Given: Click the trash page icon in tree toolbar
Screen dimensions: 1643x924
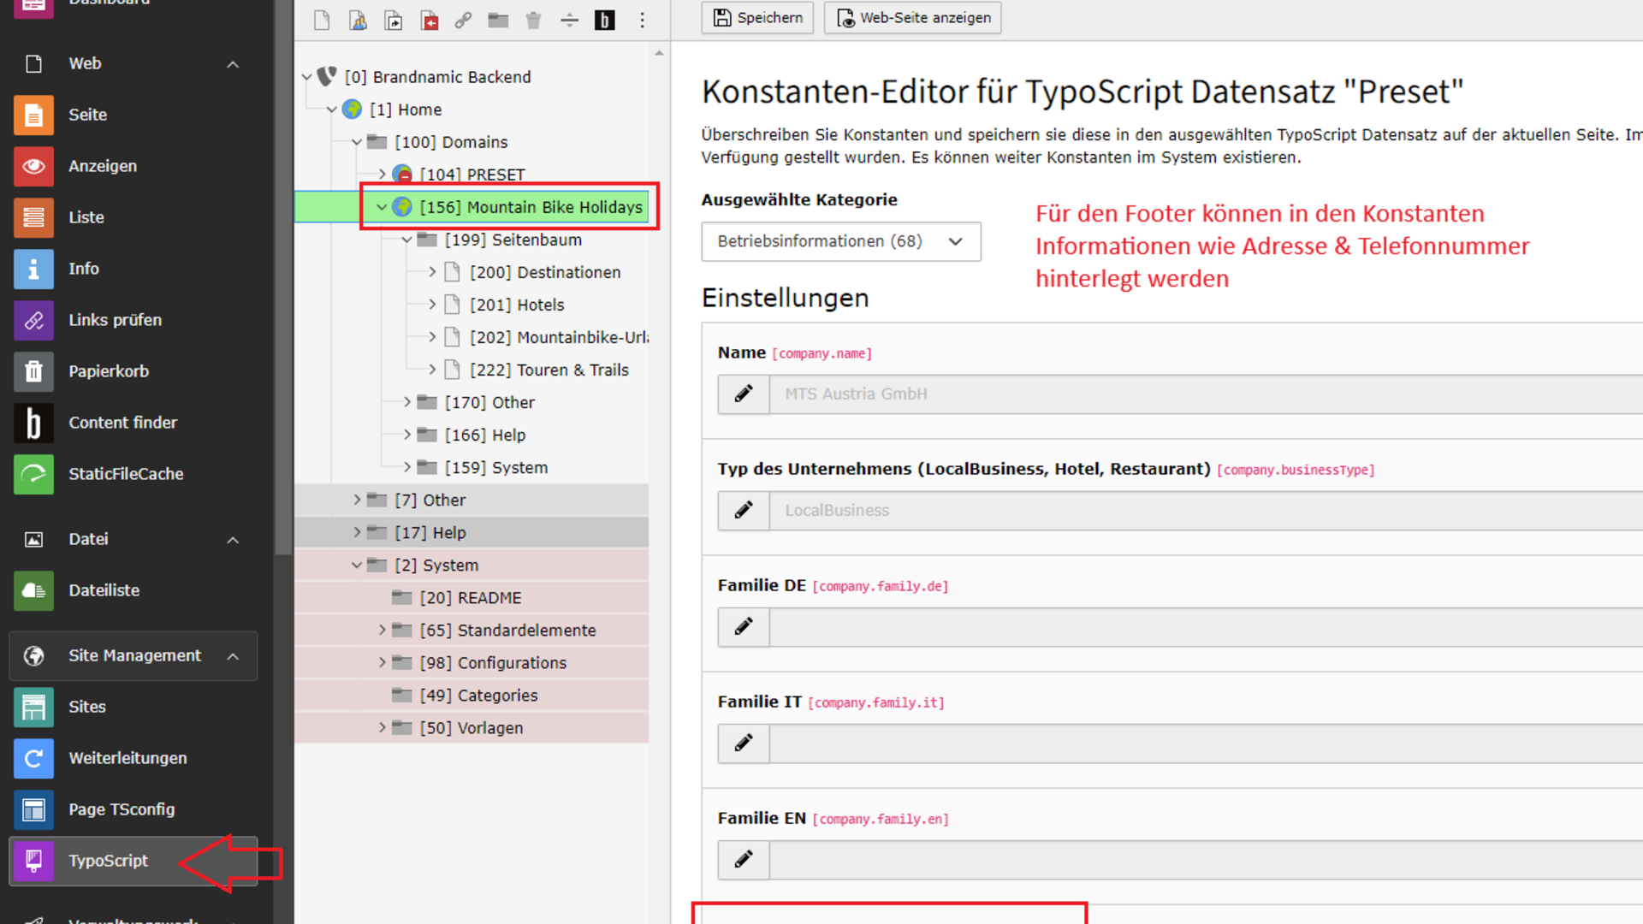Looking at the screenshot, I should [x=533, y=21].
